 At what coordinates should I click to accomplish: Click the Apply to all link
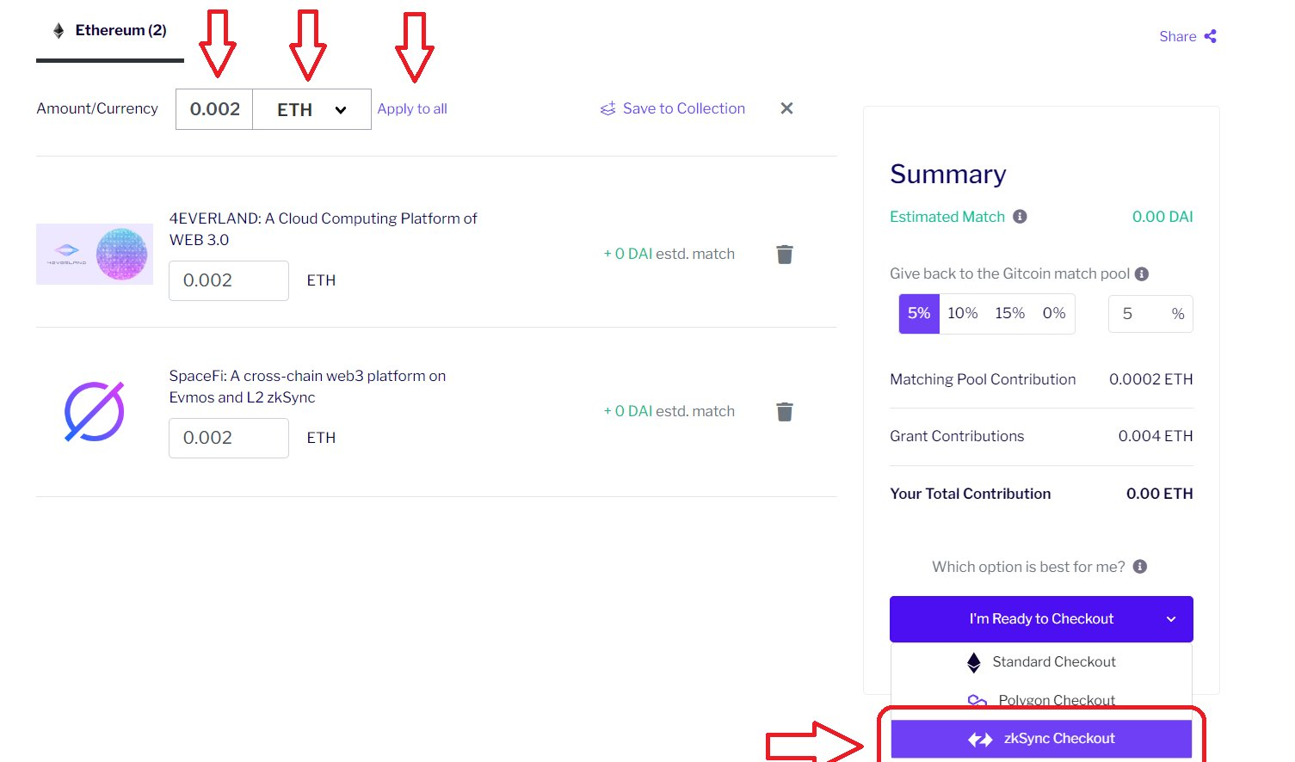click(x=412, y=109)
